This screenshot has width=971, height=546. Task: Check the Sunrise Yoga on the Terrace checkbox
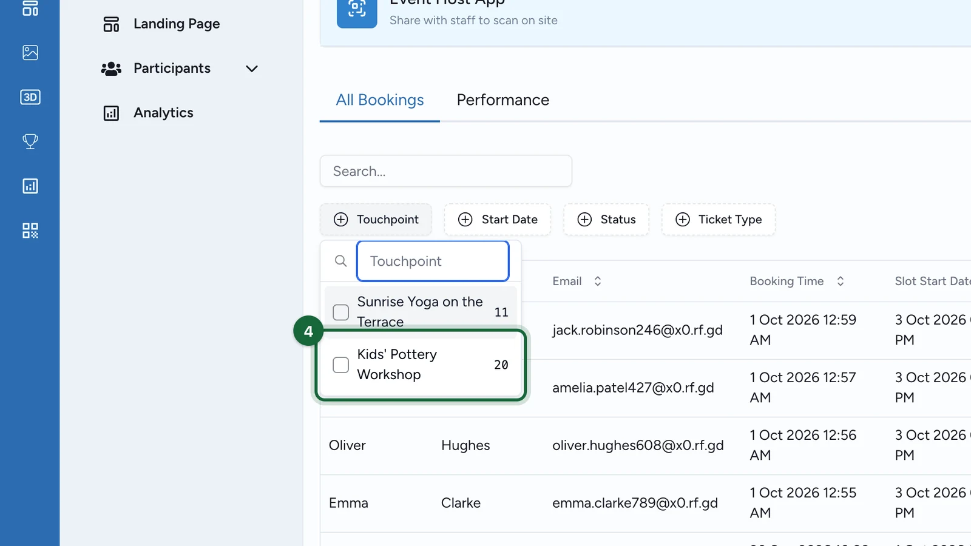tap(341, 312)
